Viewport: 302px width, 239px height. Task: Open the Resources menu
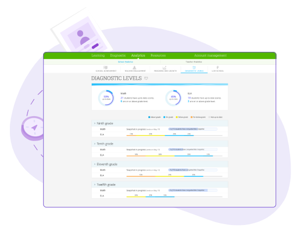click(158, 55)
